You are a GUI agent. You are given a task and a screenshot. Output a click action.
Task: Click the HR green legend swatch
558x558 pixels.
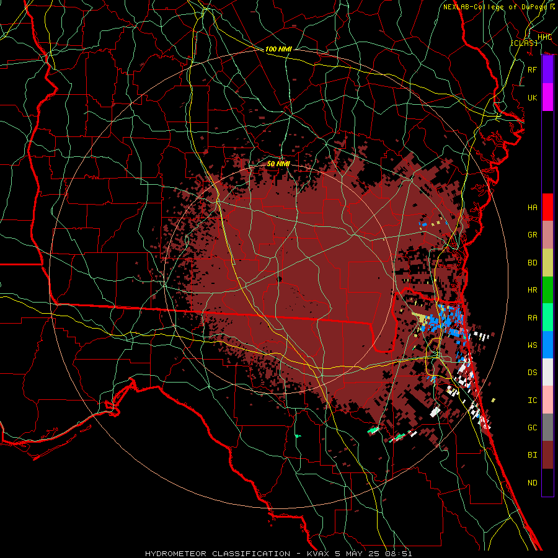pyautogui.click(x=547, y=290)
